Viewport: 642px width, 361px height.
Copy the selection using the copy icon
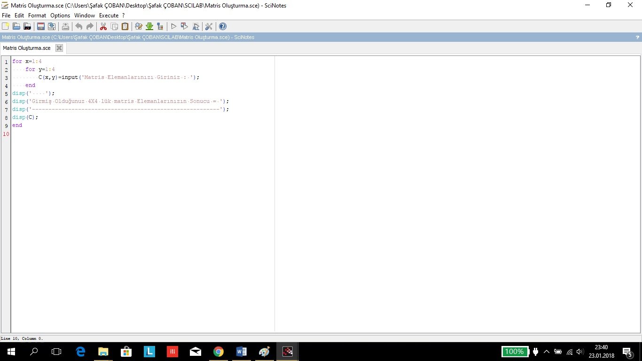point(114,26)
